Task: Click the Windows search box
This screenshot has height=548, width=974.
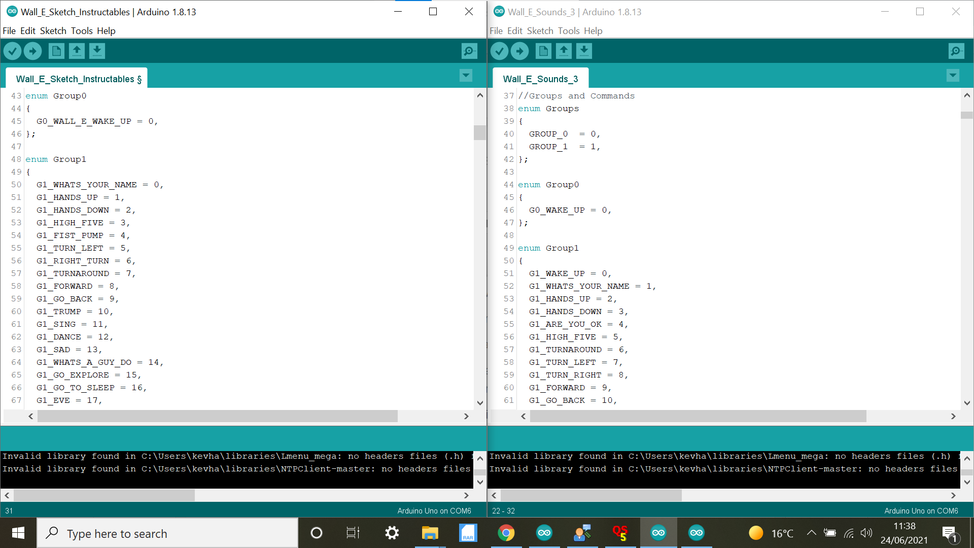Action: pyautogui.click(x=167, y=533)
